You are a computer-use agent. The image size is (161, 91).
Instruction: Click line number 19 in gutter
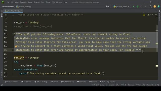(5, 65)
